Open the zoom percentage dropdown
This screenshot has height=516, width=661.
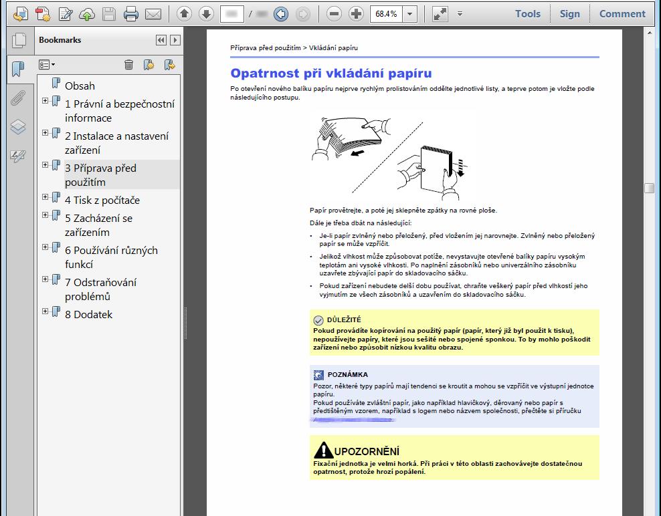(409, 14)
